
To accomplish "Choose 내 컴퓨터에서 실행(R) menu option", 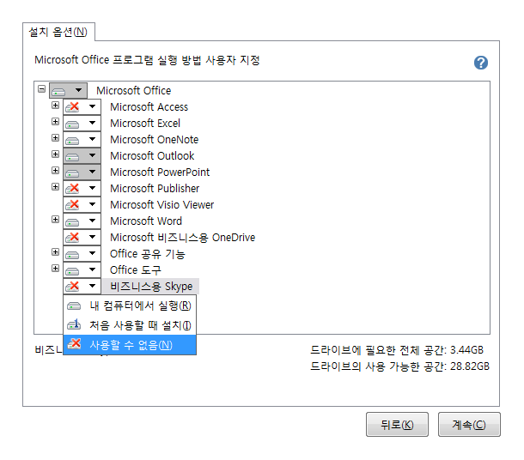I will click(x=130, y=306).
